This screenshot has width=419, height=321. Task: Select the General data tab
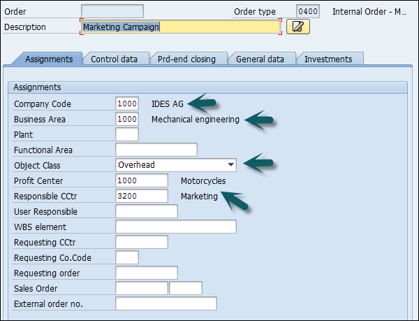click(260, 59)
